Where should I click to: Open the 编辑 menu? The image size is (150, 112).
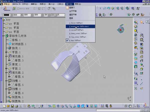34,4
